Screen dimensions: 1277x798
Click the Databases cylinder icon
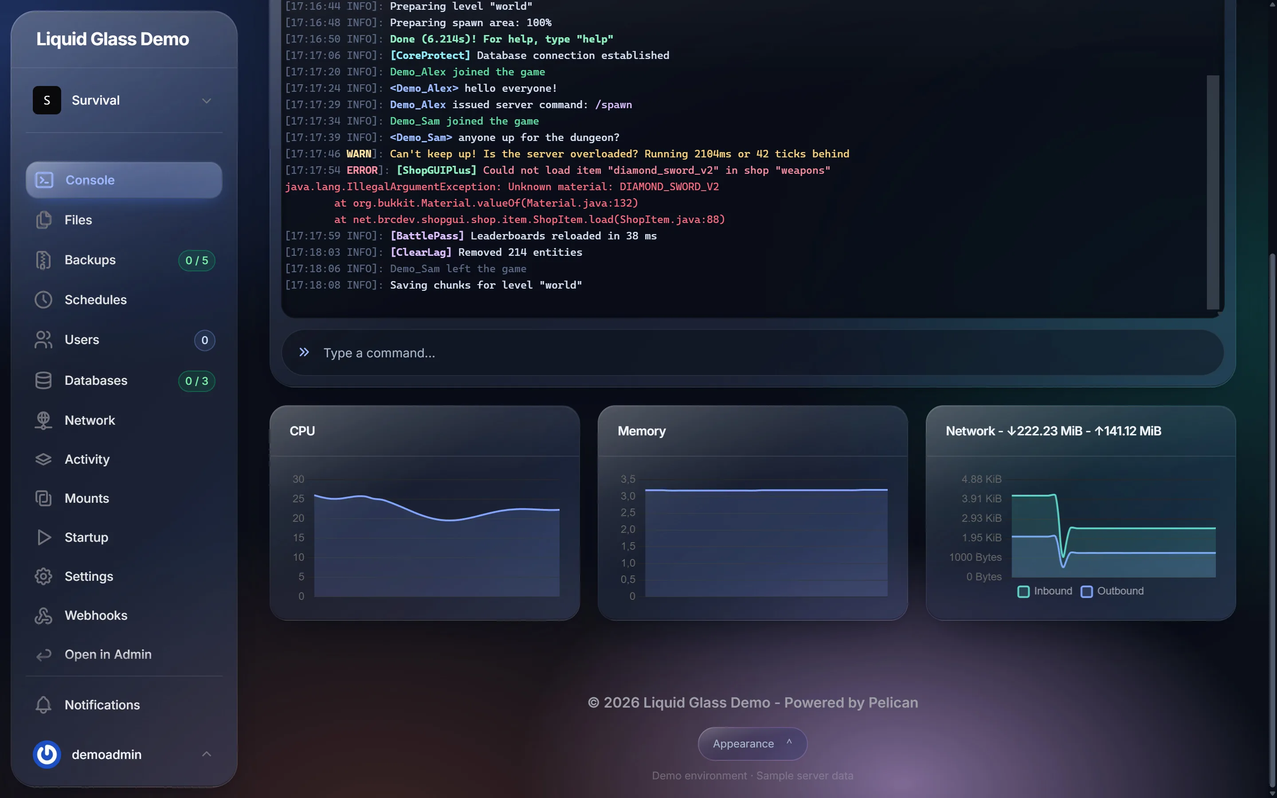pyautogui.click(x=43, y=380)
